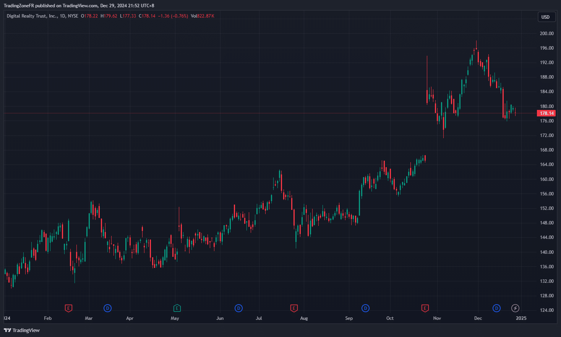This screenshot has width=561, height=337.
Task: Click the 124.00 price axis label
Action: 546,310
